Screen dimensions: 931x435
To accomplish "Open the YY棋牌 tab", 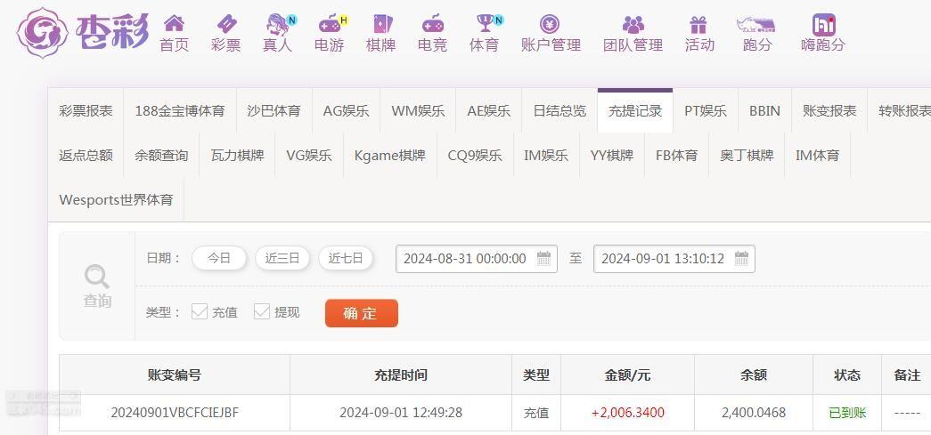I will (x=612, y=156).
